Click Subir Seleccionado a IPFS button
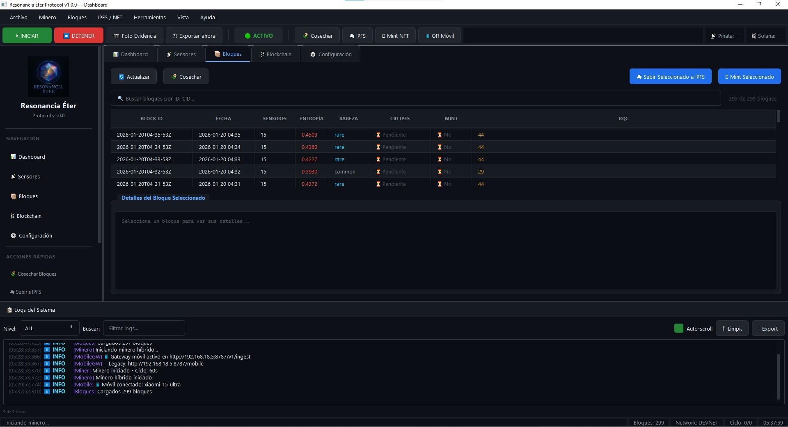The image size is (788, 427). click(x=670, y=77)
